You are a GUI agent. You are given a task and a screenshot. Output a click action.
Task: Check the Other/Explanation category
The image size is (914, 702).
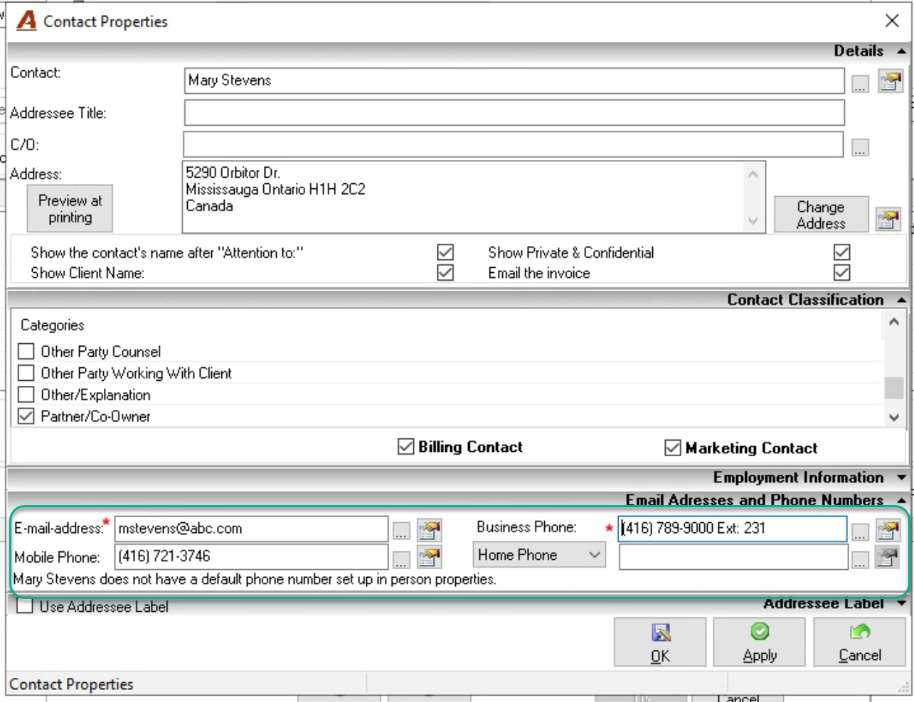coord(26,394)
